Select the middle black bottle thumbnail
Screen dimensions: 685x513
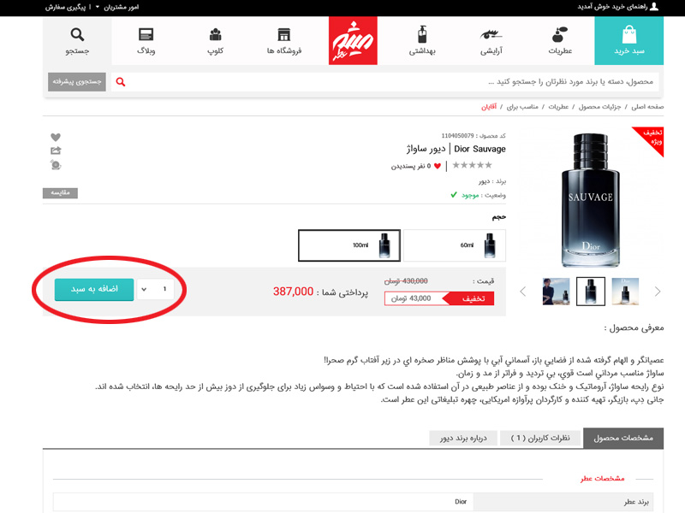tap(591, 292)
